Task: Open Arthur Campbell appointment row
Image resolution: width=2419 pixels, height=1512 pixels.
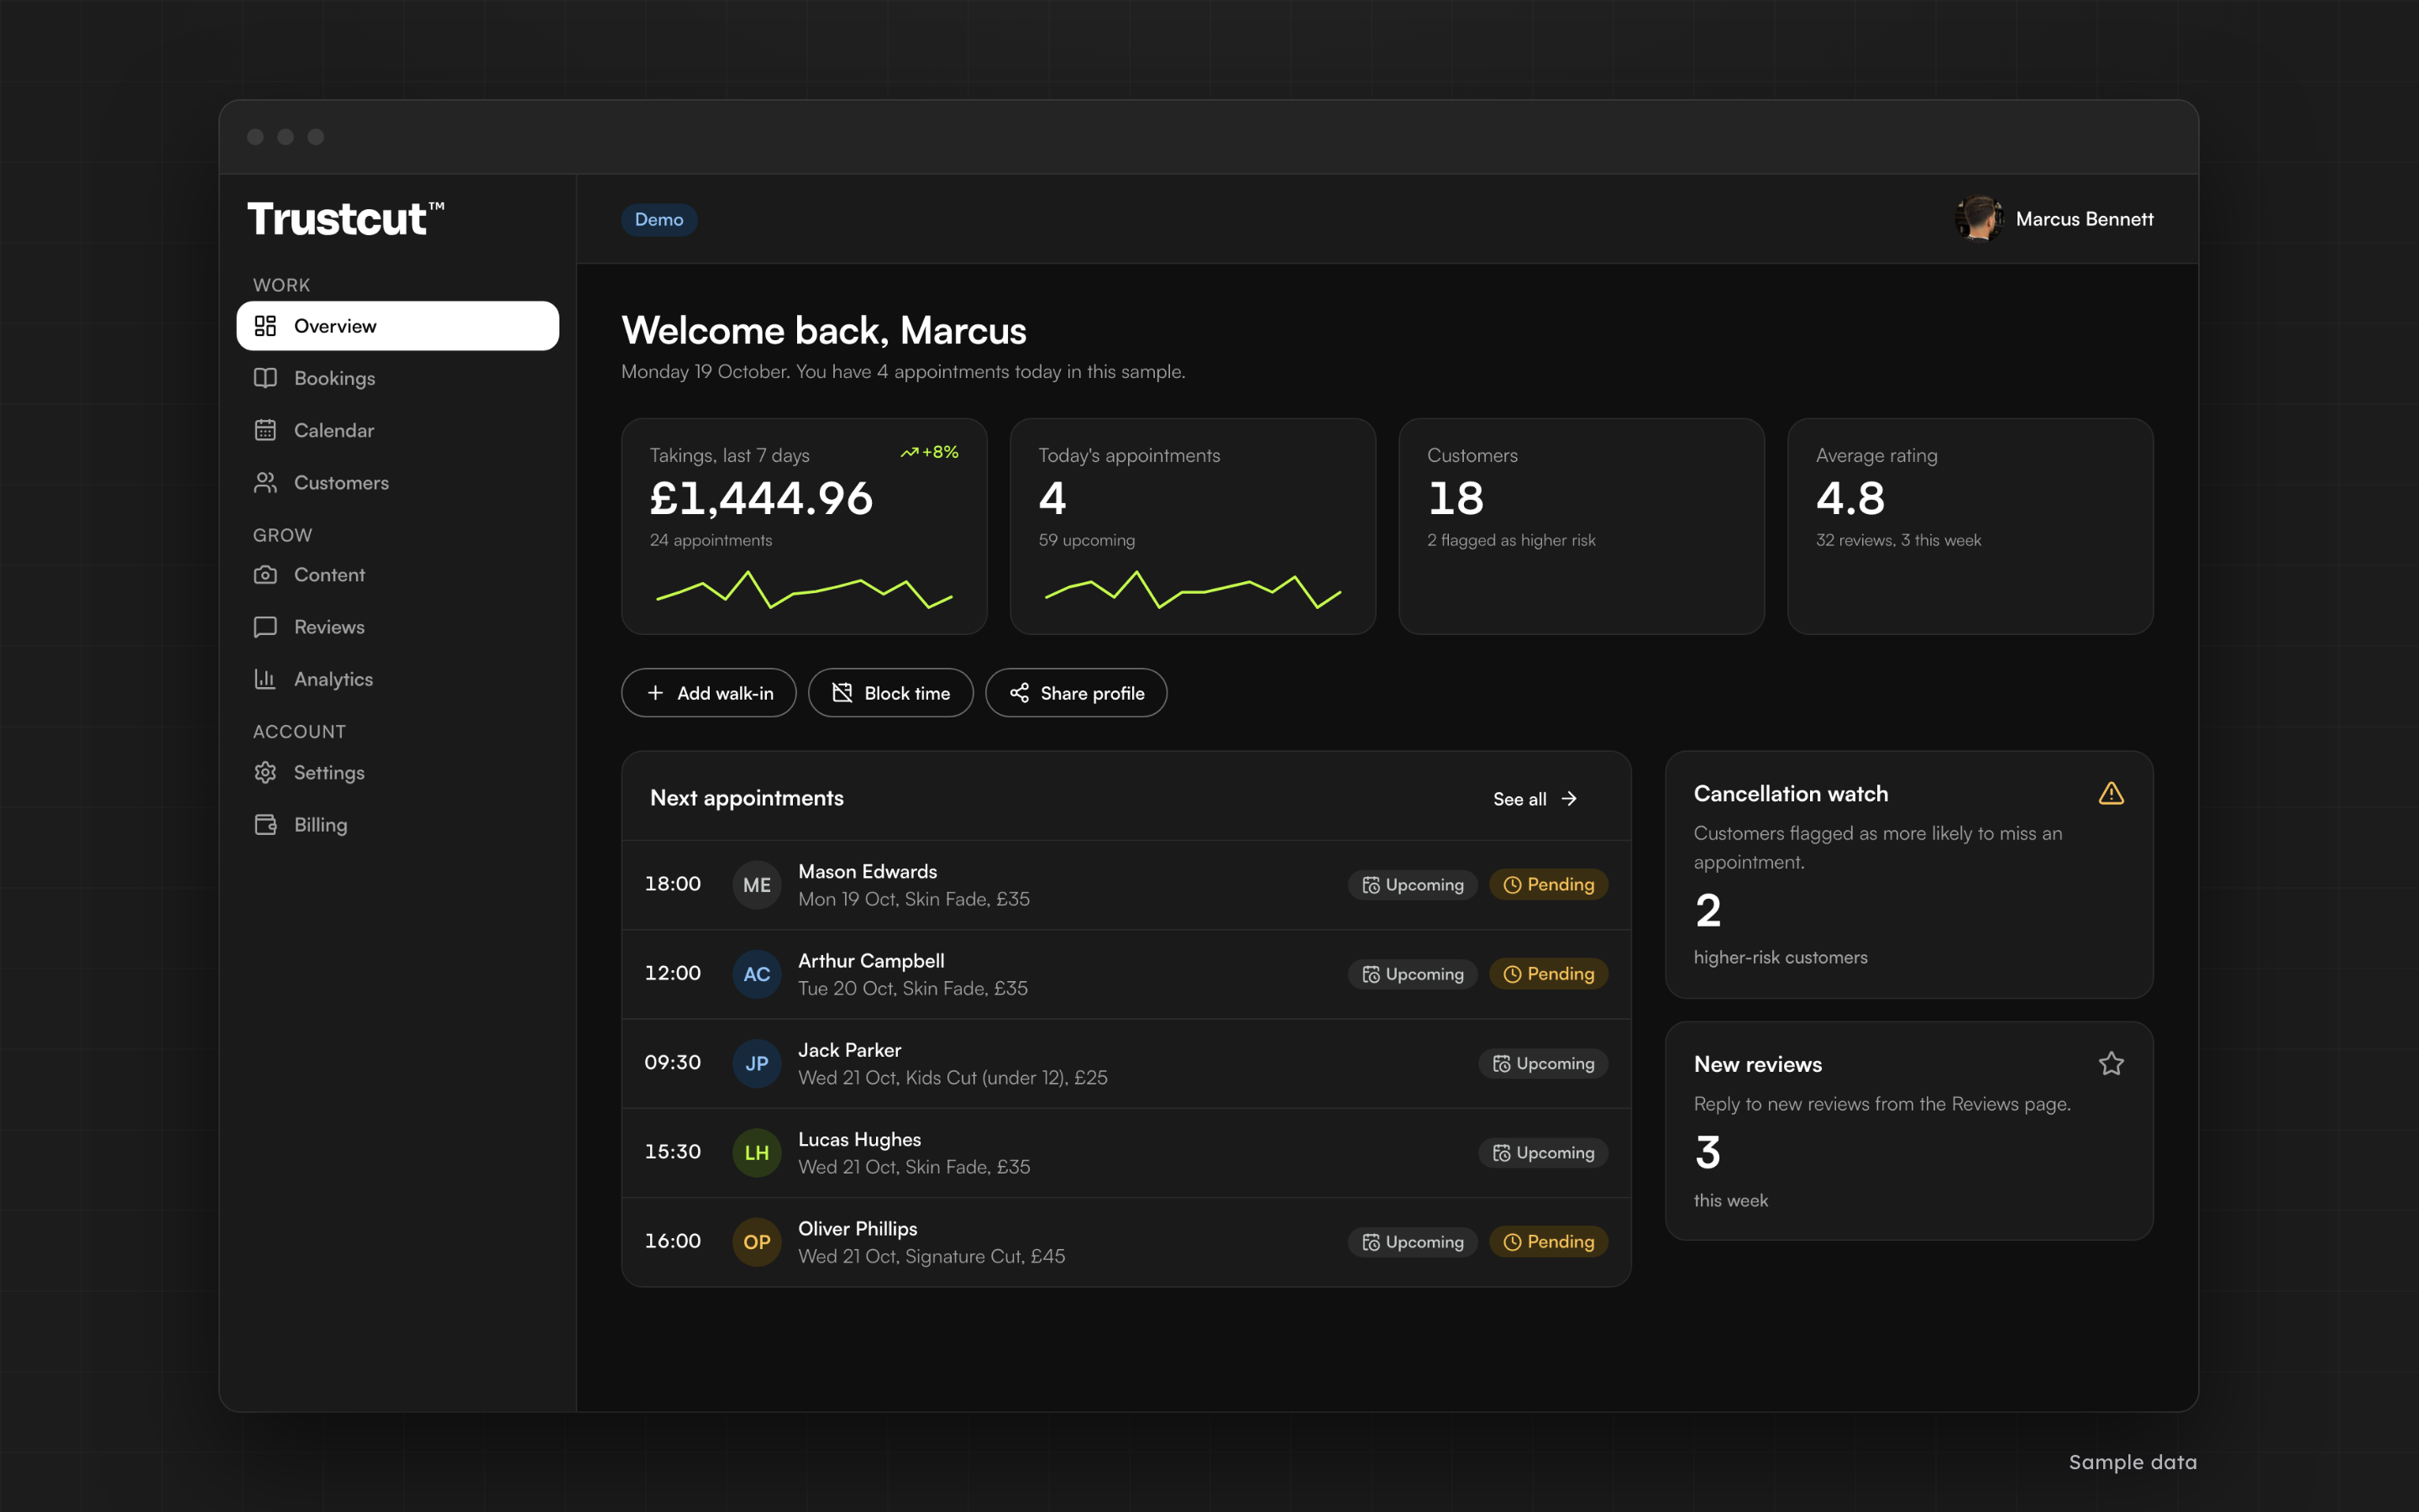Action: [x=1126, y=974]
